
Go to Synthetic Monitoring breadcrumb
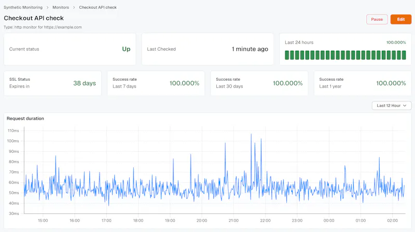[x=23, y=7]
